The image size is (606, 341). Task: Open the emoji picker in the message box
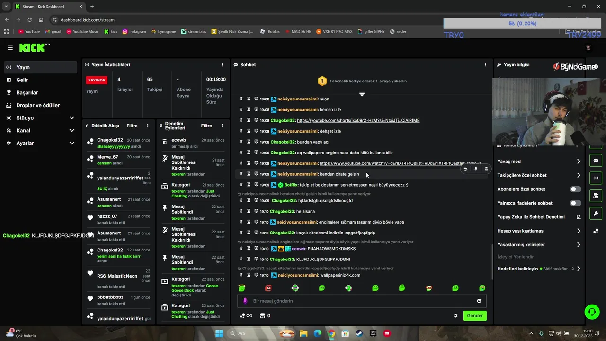tap(479, 301)
